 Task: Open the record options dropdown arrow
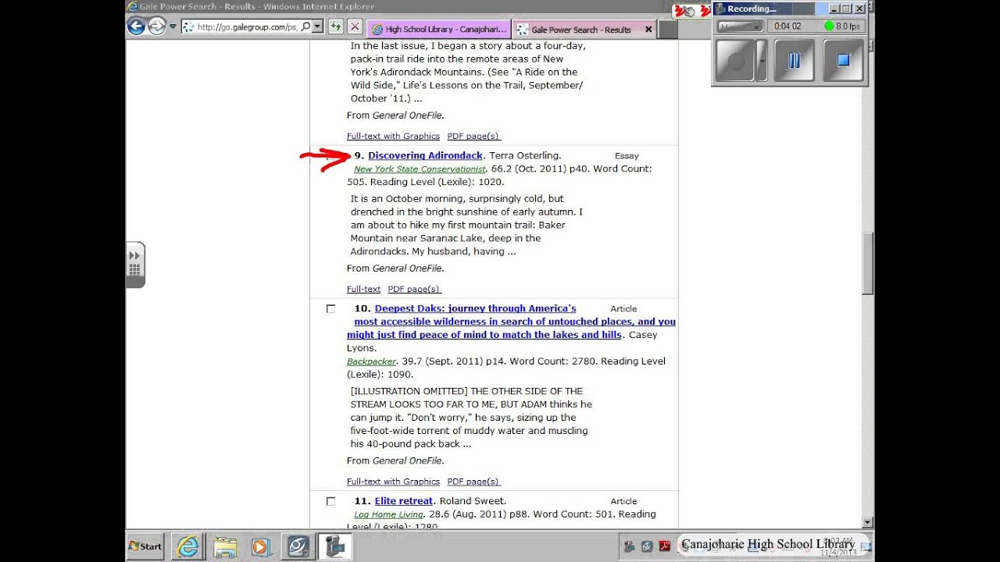click(762, 60)
